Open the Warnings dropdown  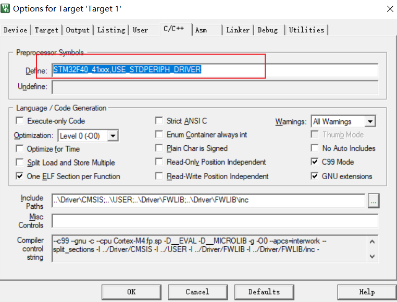coord(370,121)
